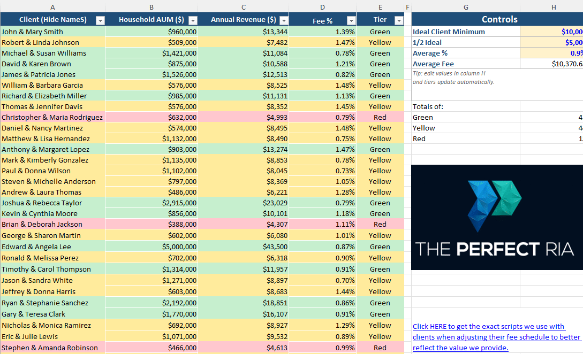583x354 pixels.
Task: Open the Annual Revenue ($) filter dropdown
Action: (x=284, y=20)
